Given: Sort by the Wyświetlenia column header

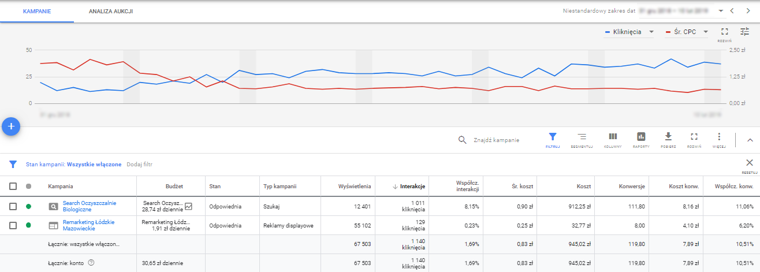Looking at the screenshot, I should (353, 186).
